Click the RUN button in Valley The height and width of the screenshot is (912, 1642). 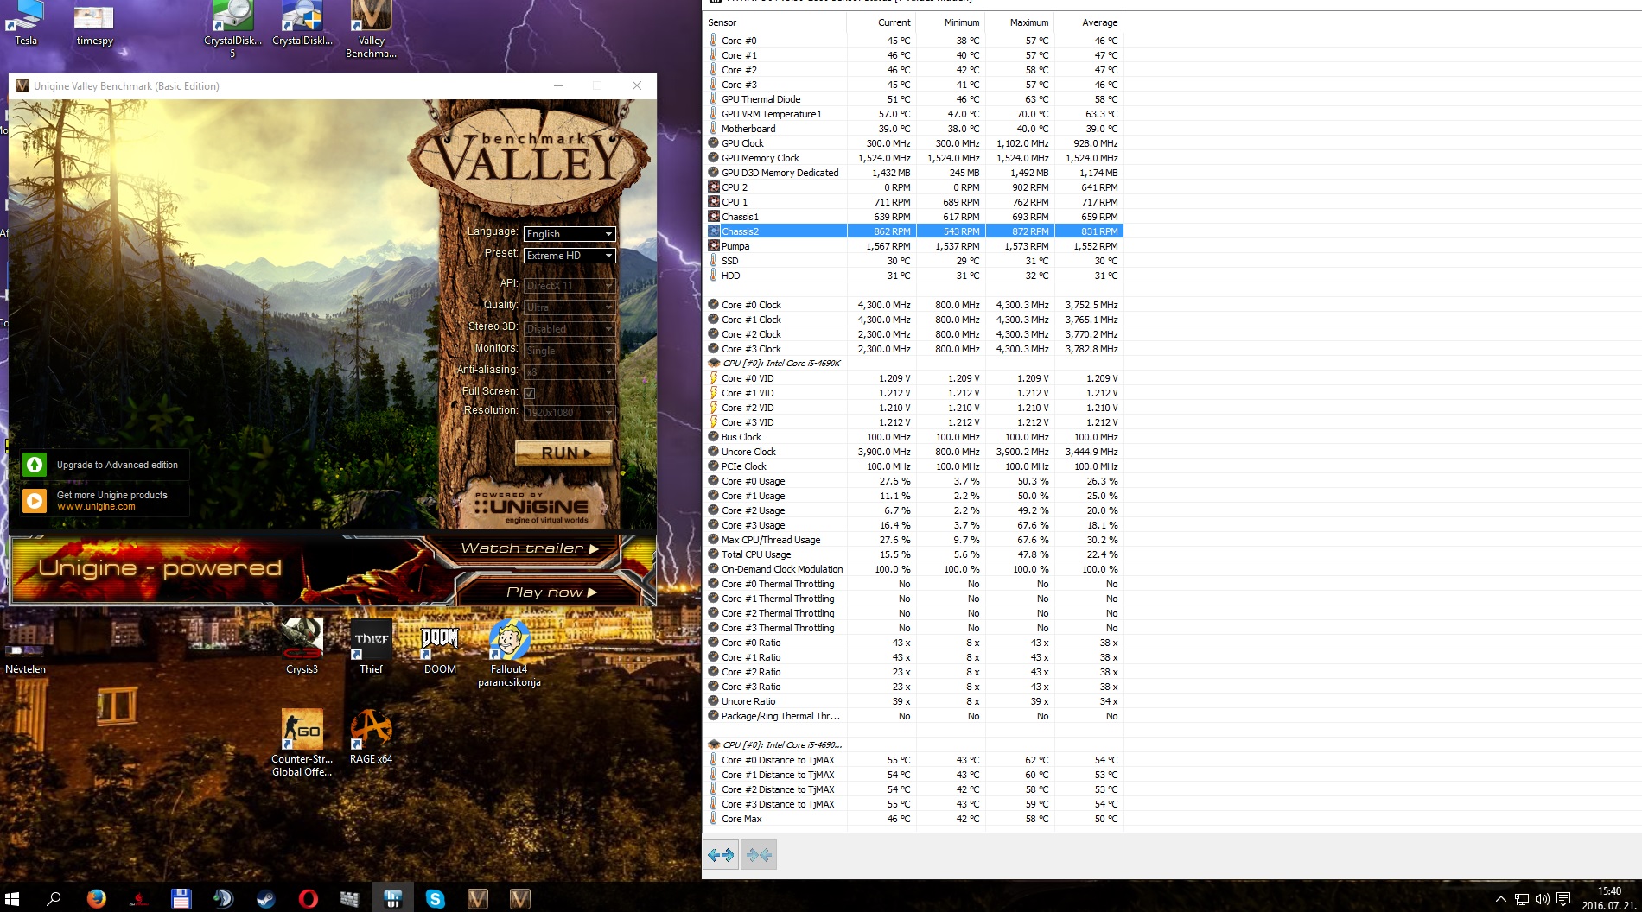564,453
